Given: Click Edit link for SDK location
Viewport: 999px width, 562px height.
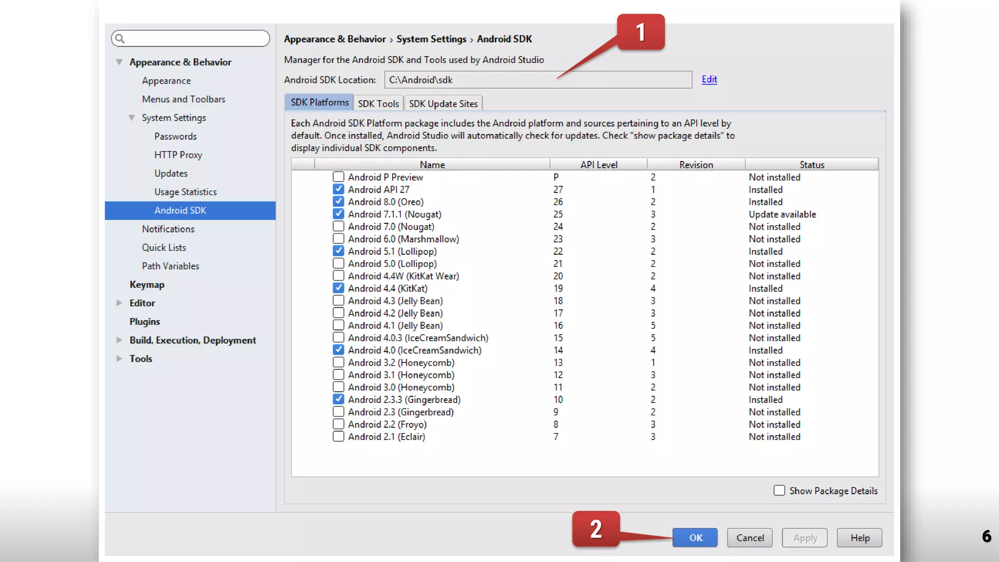Looking at the screenshot, I should click(709, 79).
